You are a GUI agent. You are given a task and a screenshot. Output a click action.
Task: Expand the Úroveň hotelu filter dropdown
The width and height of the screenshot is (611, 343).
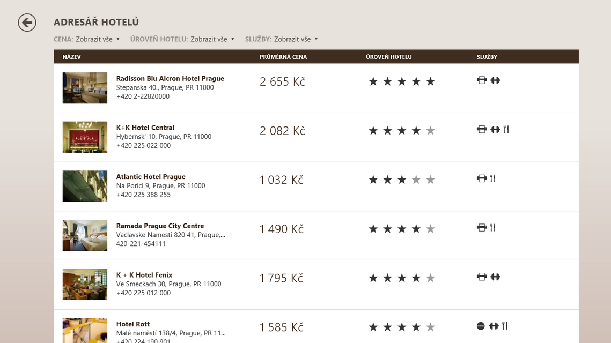[182, 39]
